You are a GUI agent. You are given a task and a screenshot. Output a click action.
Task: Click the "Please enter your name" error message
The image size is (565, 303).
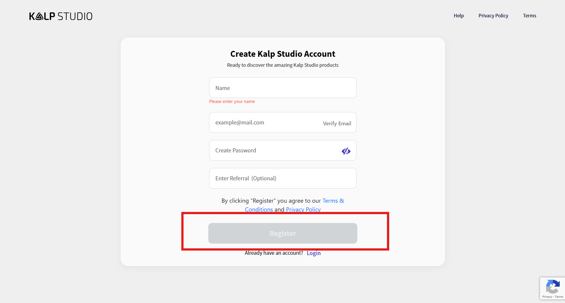232,101
